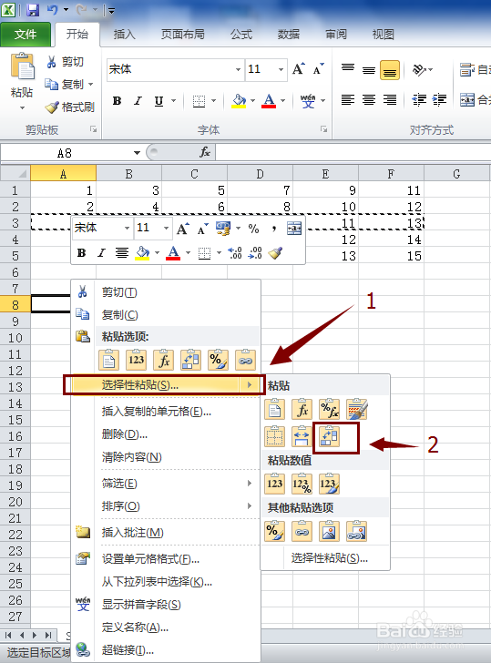Image resolution: width=491 pixels, height=663 pixels.
Task: Click inside the formula bar input
Action: [353, 152]
